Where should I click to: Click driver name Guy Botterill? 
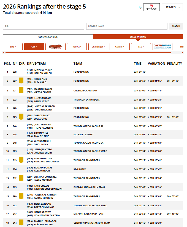tap(43, 141)
